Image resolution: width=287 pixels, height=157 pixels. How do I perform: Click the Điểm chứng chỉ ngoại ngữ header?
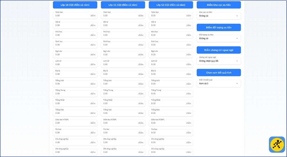(219, 50)
